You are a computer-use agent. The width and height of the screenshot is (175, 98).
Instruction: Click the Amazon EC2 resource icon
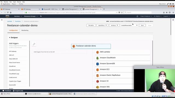pyautogui.click(x=98, y=70)
